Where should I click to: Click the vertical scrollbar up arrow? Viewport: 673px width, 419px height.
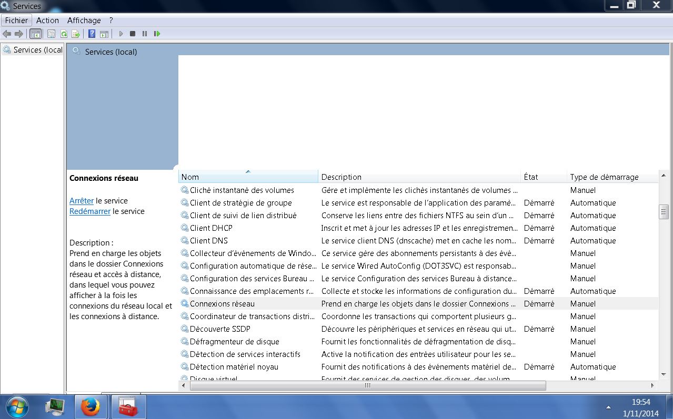coord(664,175)
